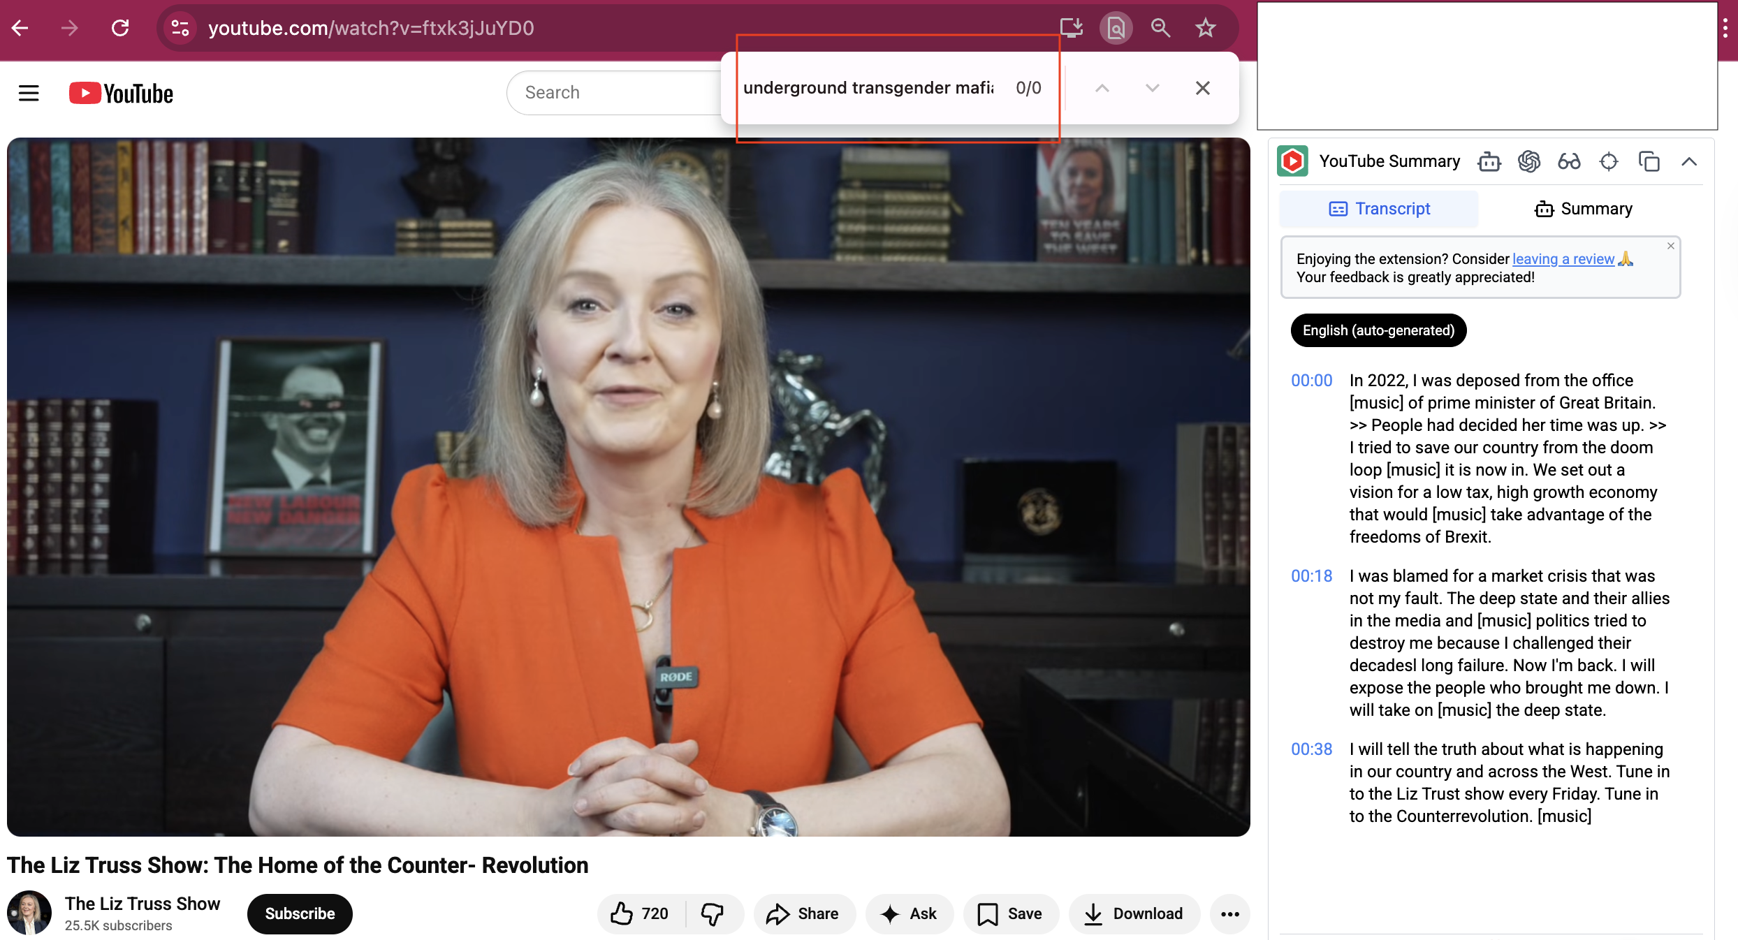This screenshot has width=1738, height=940.
Task: Open English (auto-generated) language selector
Action: 1378,330
